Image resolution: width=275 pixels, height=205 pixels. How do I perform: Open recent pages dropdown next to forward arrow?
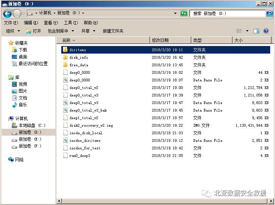(24, 13)
